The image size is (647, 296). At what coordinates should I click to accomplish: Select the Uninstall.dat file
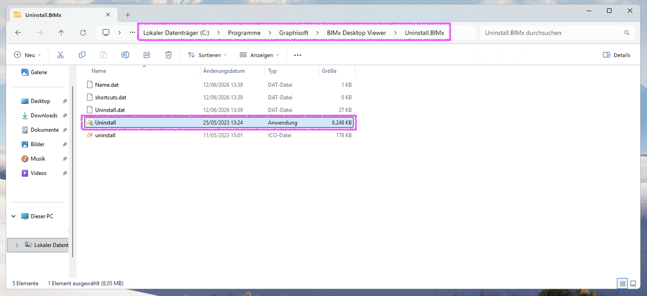tap(219, 110)
